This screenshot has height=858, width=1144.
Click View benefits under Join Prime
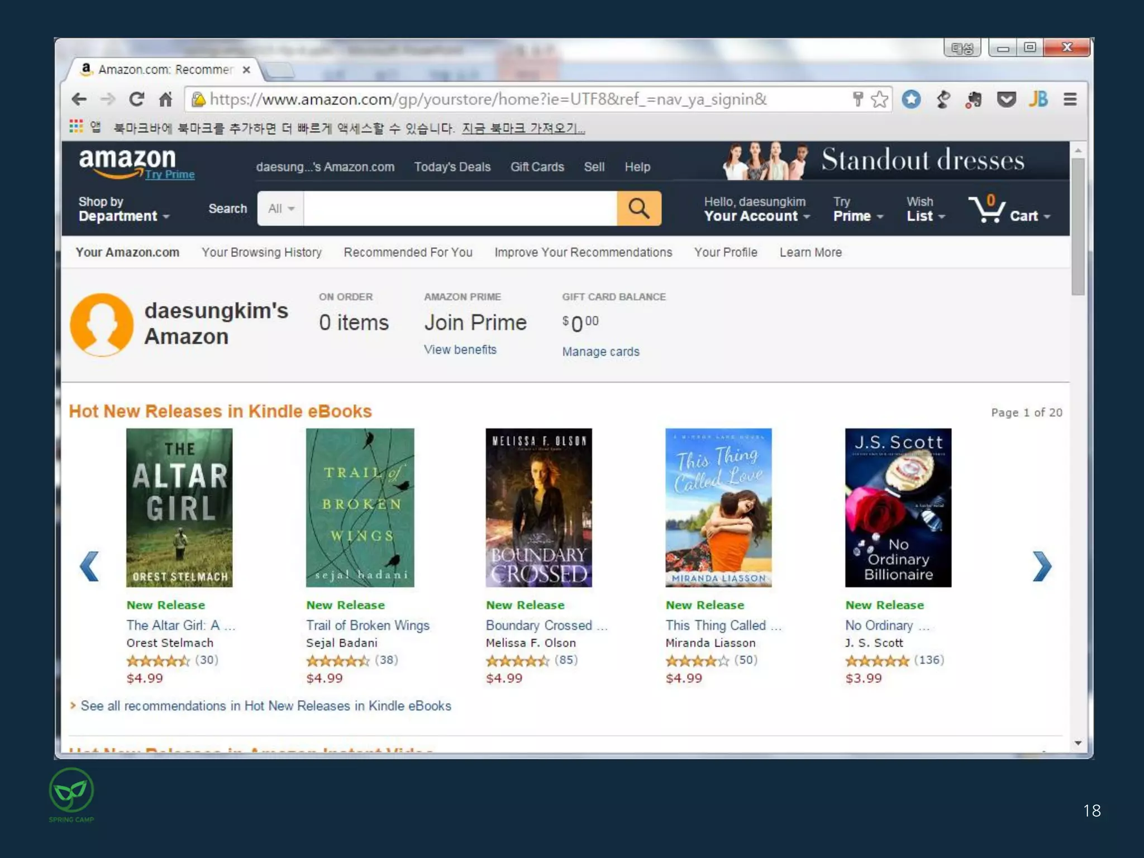[x=460, y=350]
